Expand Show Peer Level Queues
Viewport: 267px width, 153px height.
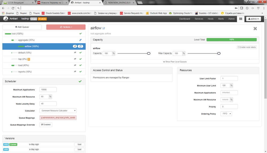[175, 62]
